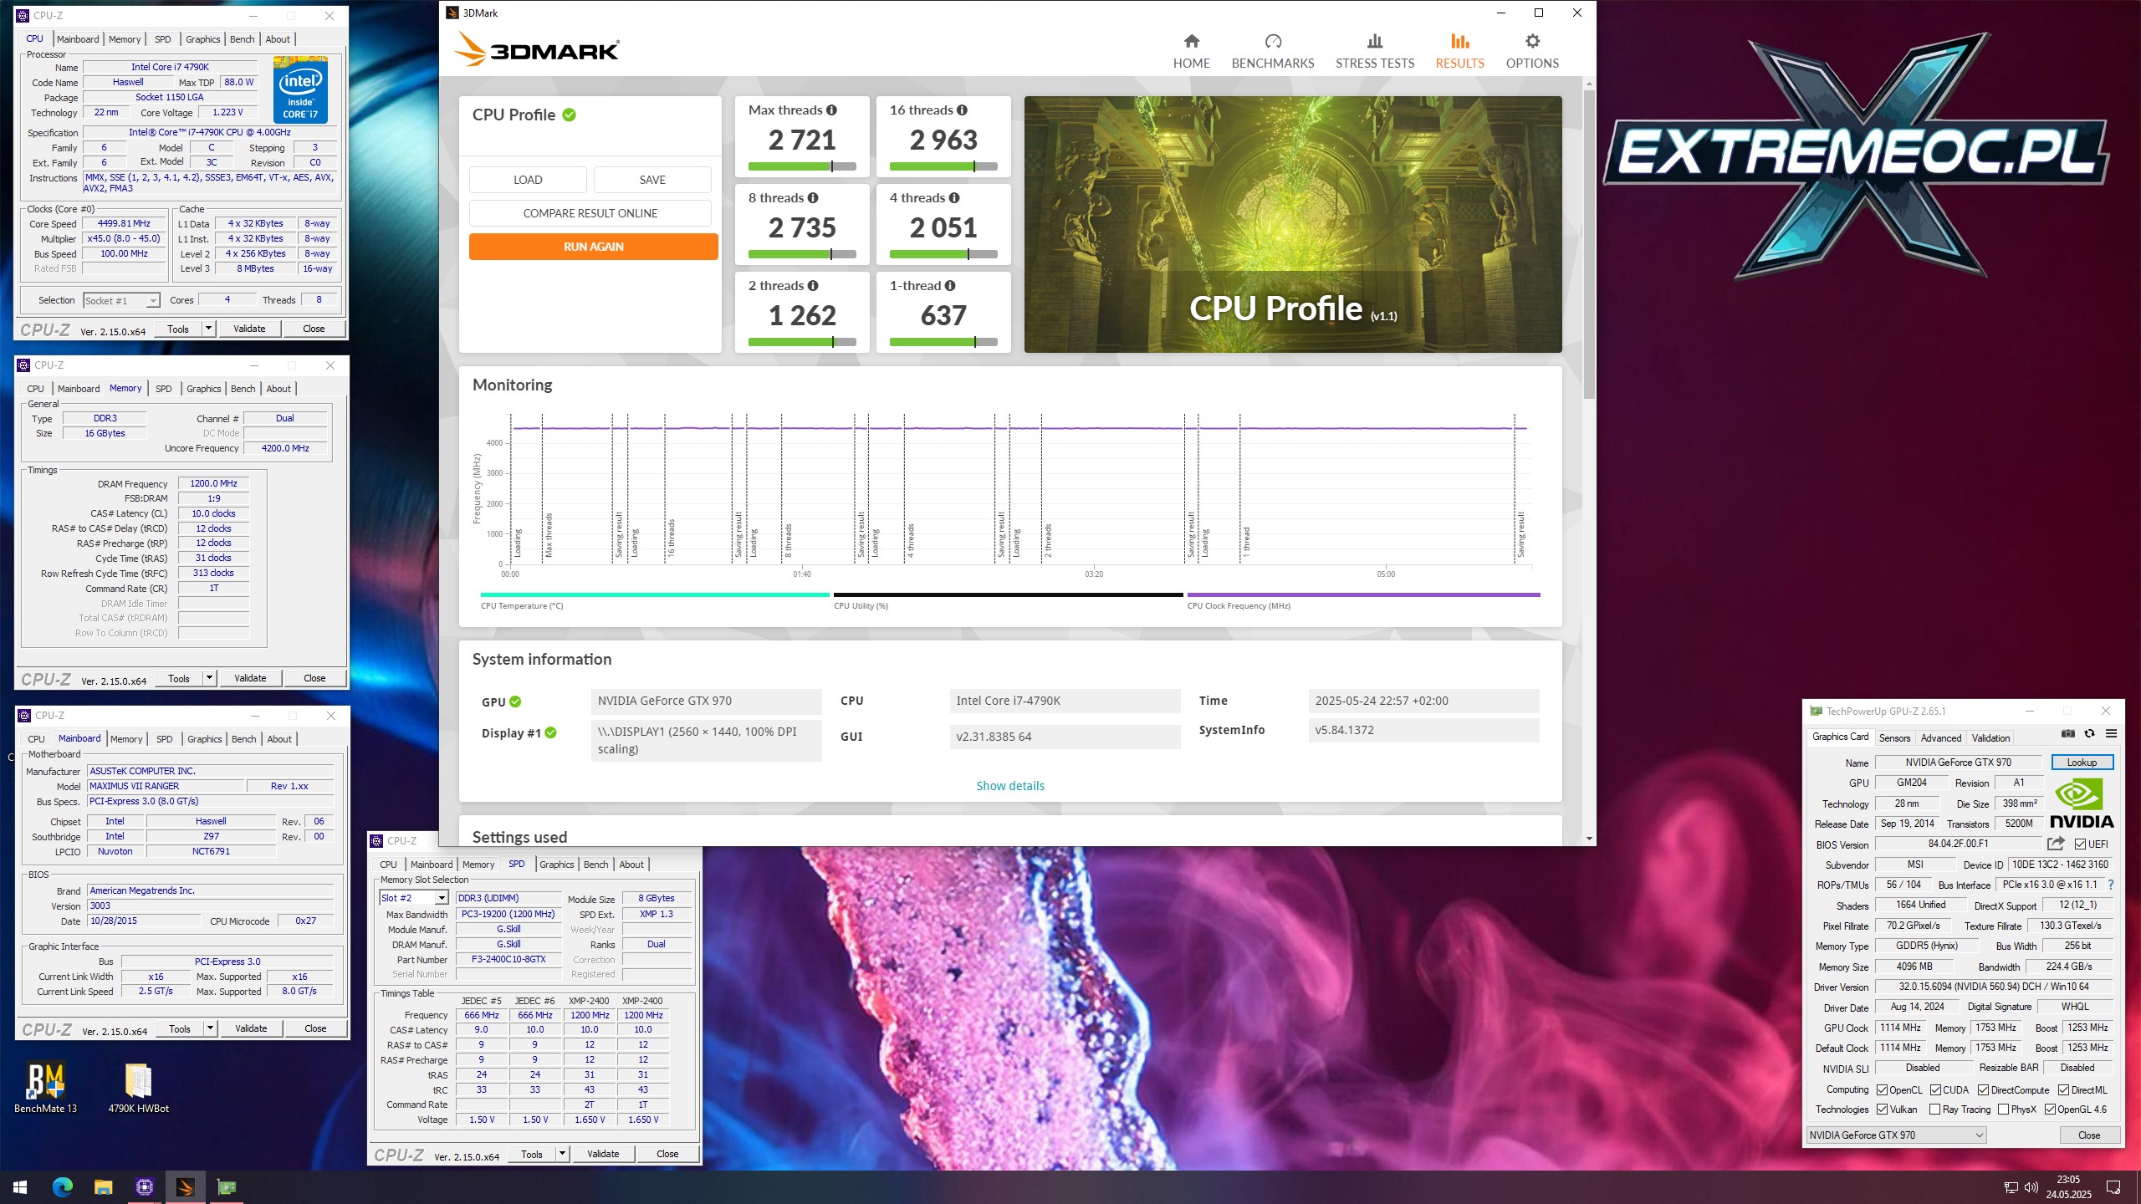
Task: Click the NVIDIA logo in GPU-Z
Action: coord(2082,804)
